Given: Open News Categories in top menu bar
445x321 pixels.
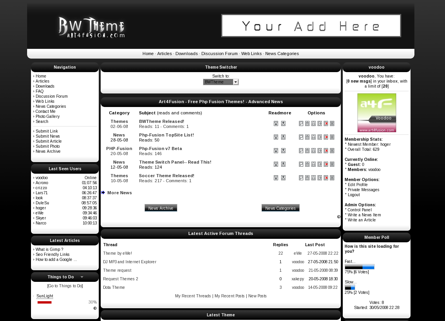Looking at the screenshot, I should coord(282,53).
